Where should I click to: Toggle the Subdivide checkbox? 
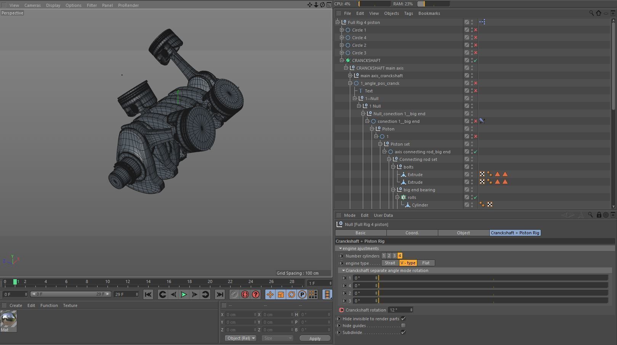pos(403,332)
